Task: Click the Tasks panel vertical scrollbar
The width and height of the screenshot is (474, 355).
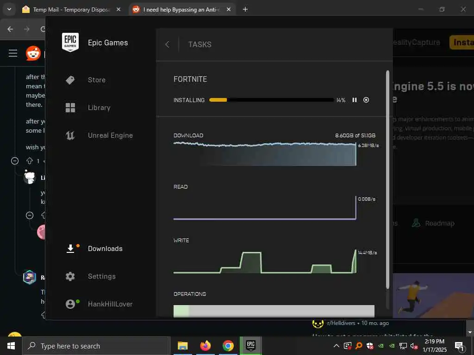Action: (387, 179)
